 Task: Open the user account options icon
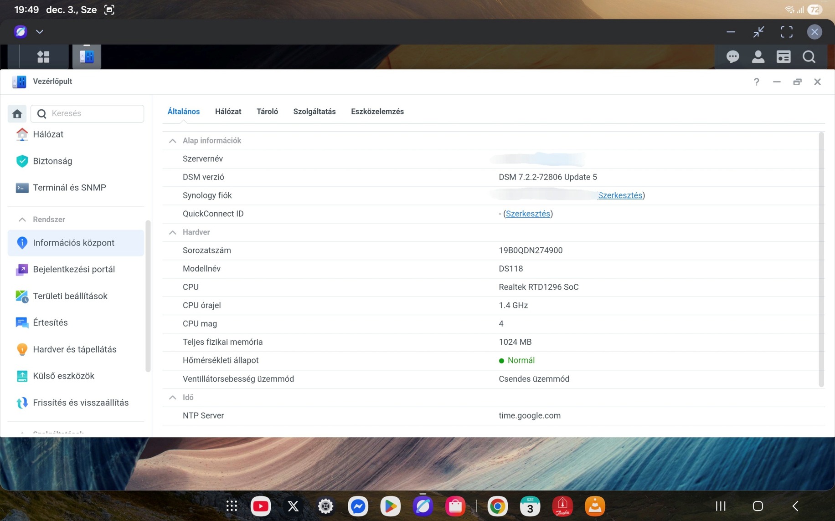tap(758, 57)
